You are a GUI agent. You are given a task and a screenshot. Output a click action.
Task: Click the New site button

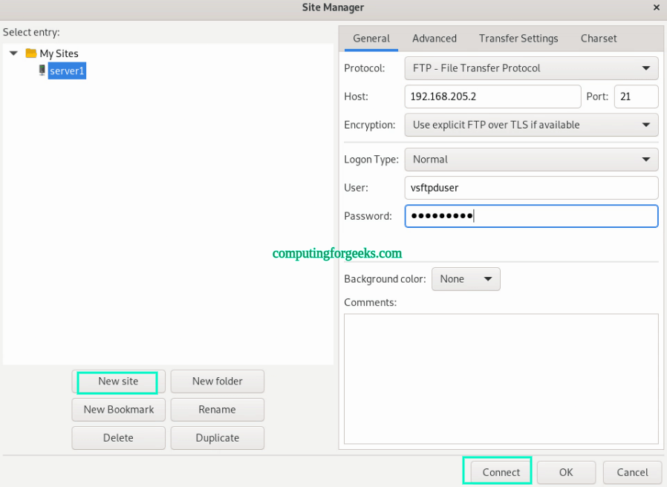click(117, 382)
